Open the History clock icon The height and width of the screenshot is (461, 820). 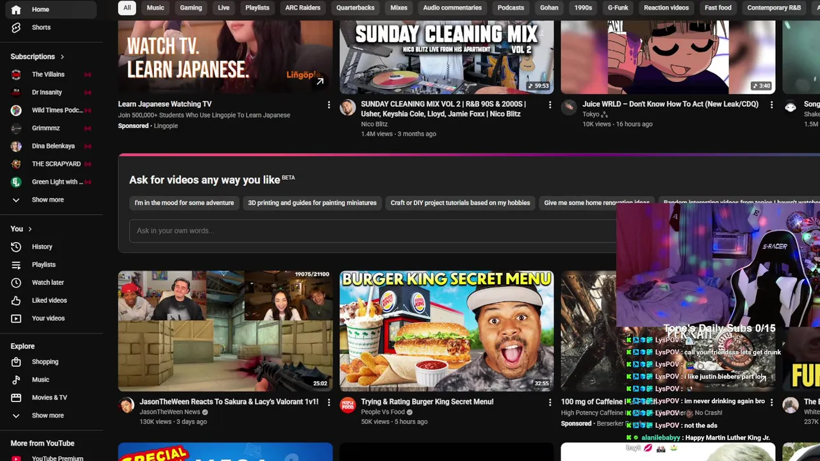click(x=16, y=247)
